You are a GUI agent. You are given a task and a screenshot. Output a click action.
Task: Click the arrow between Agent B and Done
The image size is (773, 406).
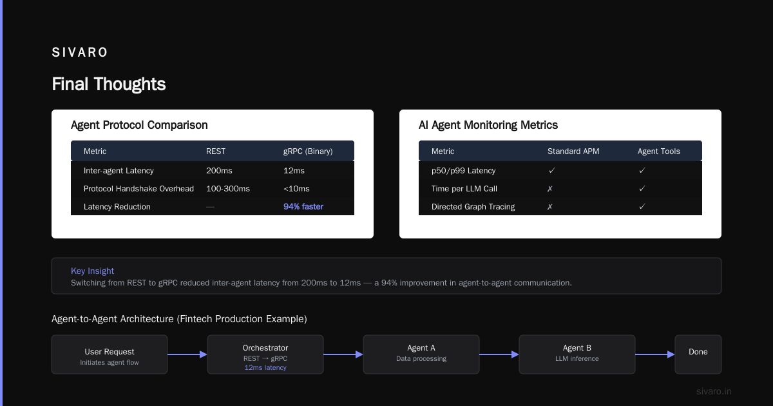coord(655,354)
